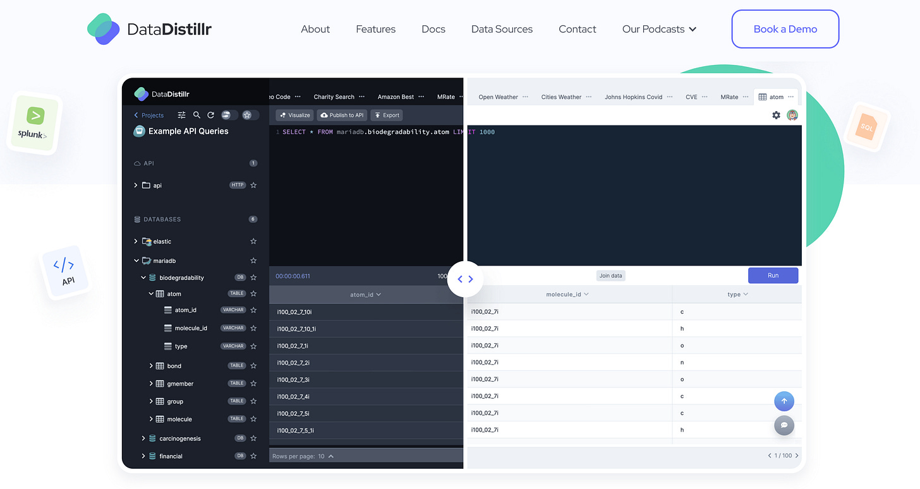The width and height of the screenshot is (920, 489).
Task: Collapse the atom table
Action: click(x=151, y=293)
